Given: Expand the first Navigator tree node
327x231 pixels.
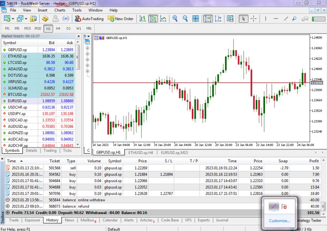Looking at the screenshot, I should (x=87, y=48).
